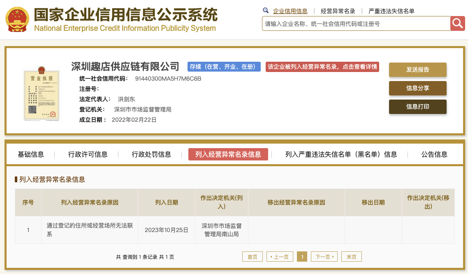
Task: Click the site title 国家企业信用信息公示系统
Action: click(x=126, y=15)
